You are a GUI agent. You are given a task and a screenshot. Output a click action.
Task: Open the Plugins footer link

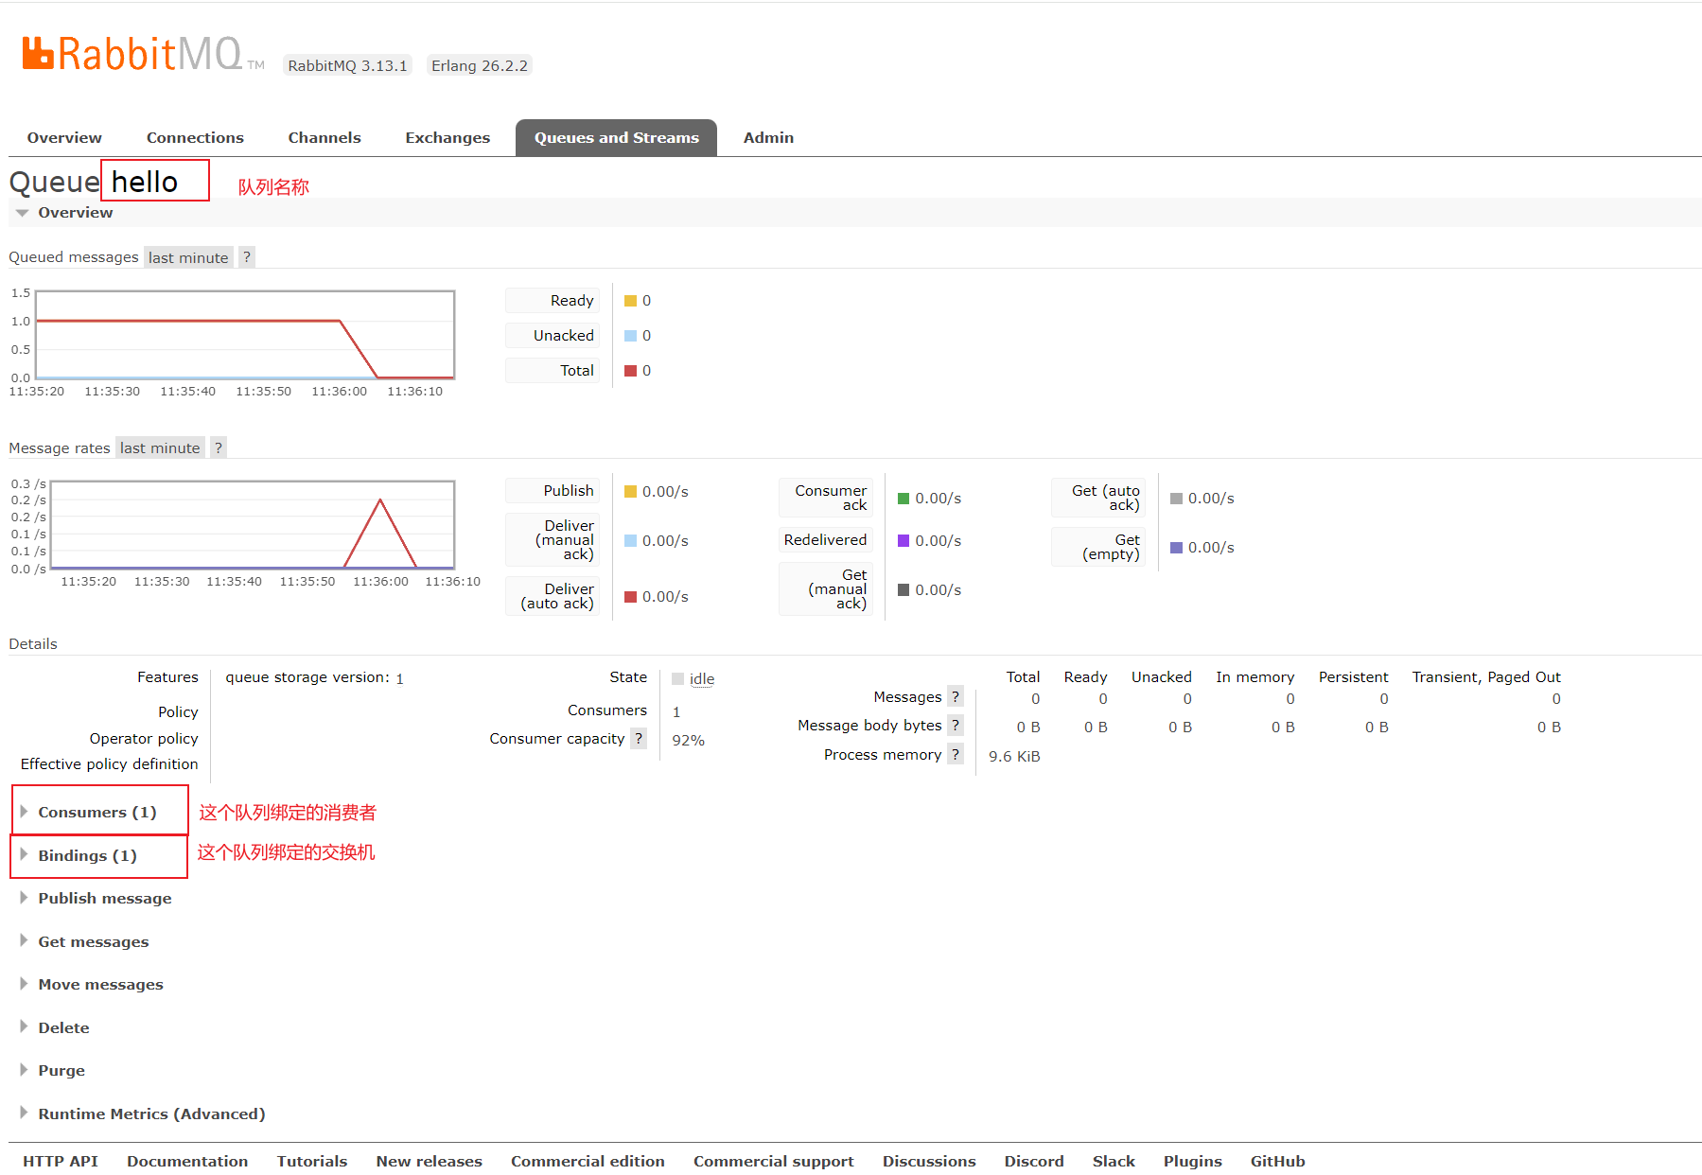tap(1193, 1161)
